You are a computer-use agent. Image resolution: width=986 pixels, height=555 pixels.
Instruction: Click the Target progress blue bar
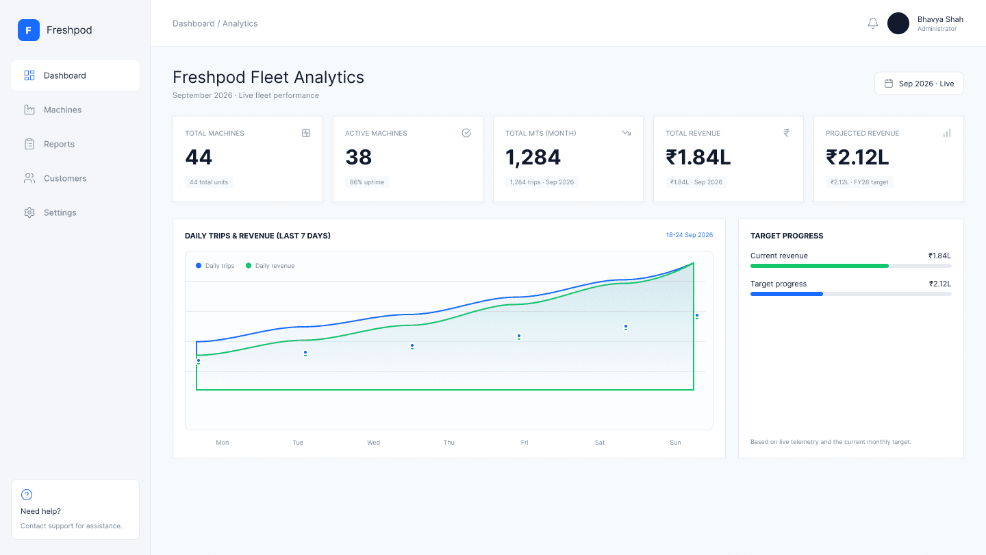[x=787, y=294]
